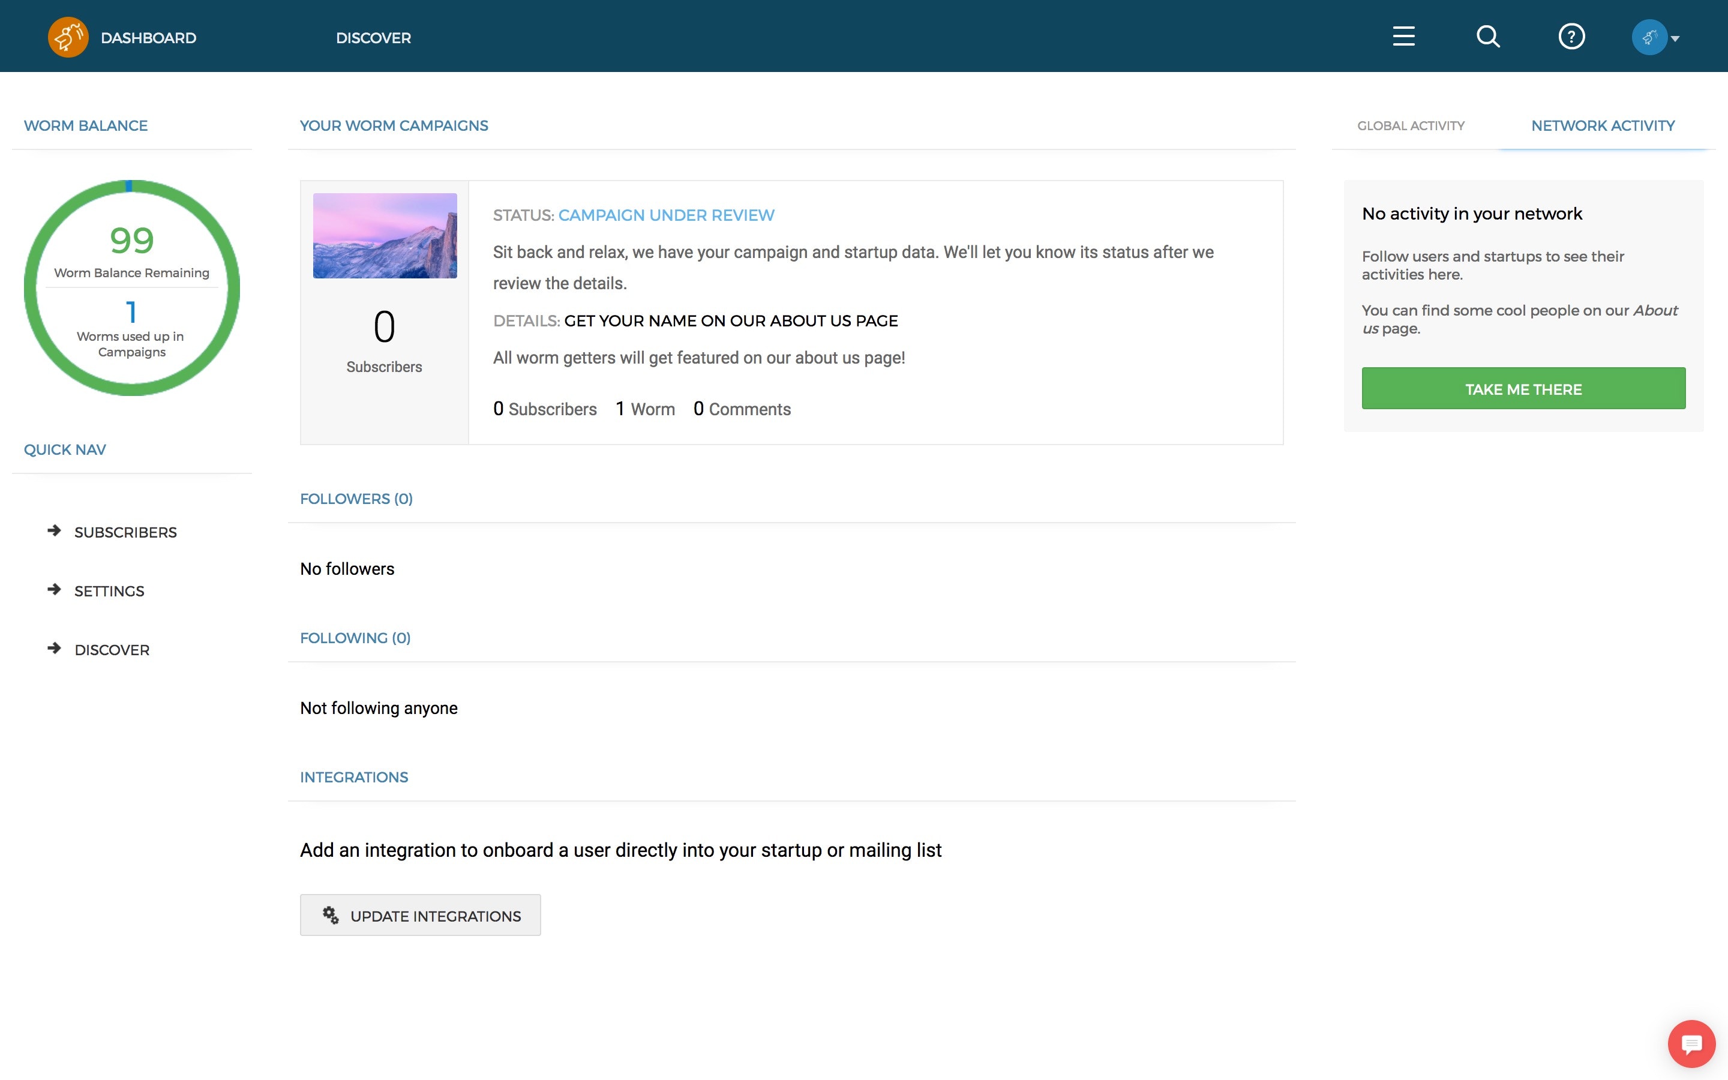Open the hamburger menu icon

[x=1403, y=37]
